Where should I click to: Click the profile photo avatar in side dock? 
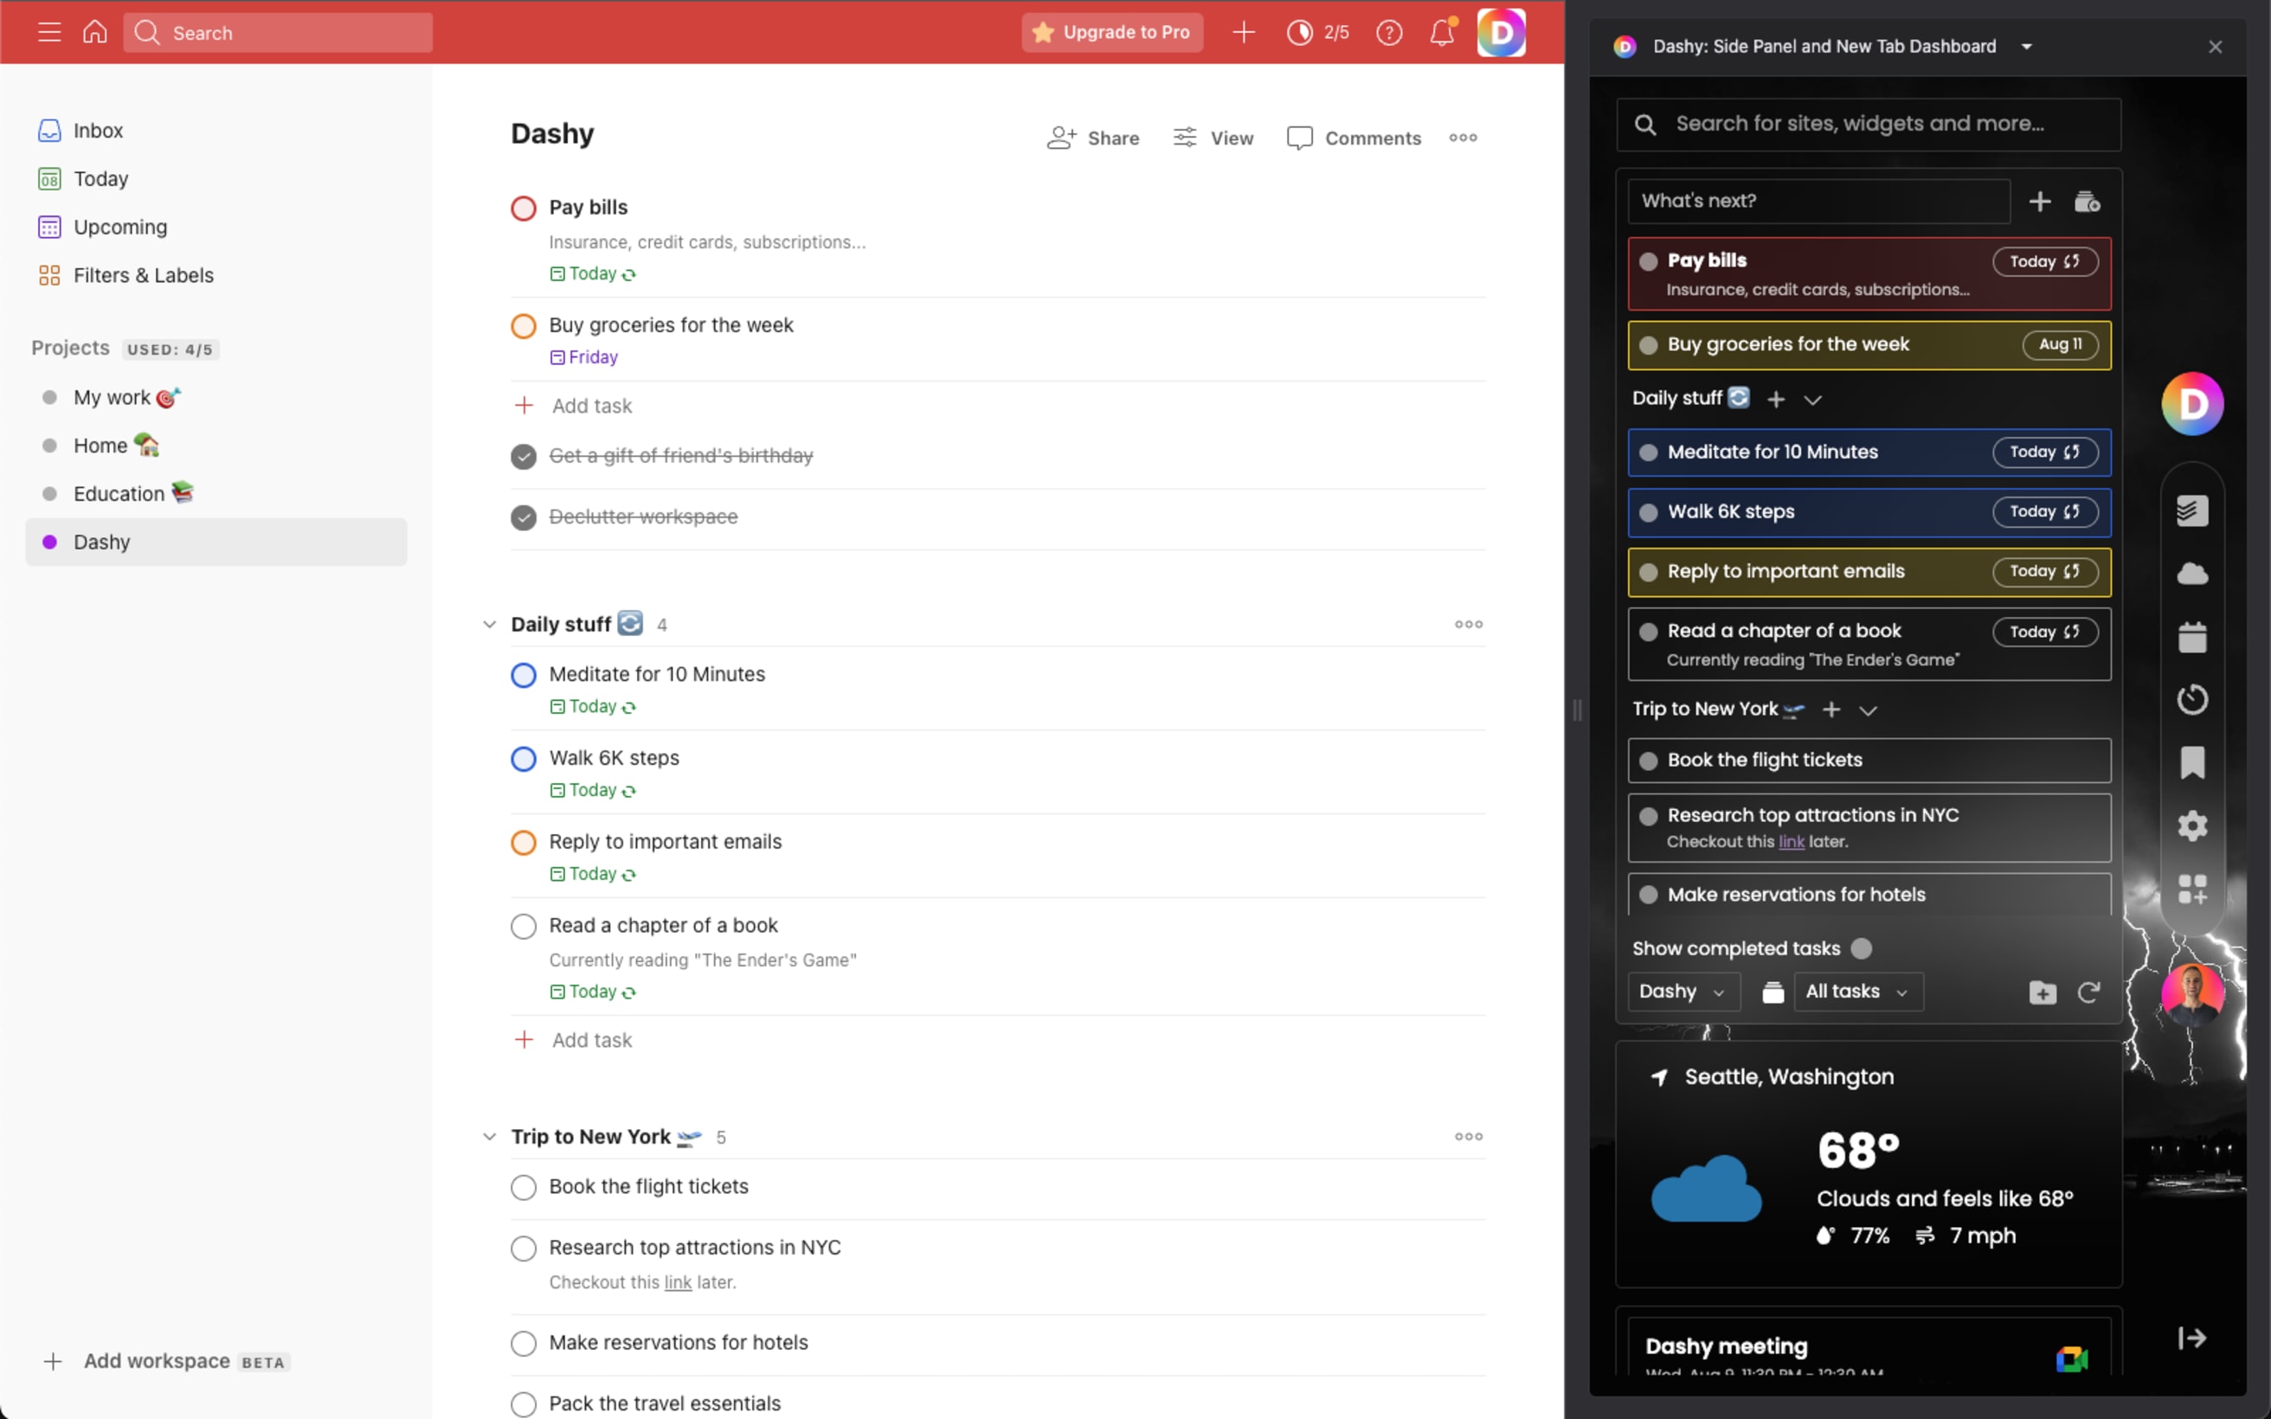pyautogui.click(x=2192, y=994)
